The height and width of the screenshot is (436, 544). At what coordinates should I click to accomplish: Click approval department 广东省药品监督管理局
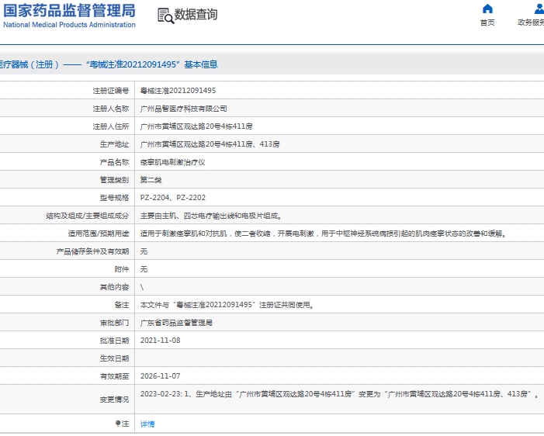(176, 323)
